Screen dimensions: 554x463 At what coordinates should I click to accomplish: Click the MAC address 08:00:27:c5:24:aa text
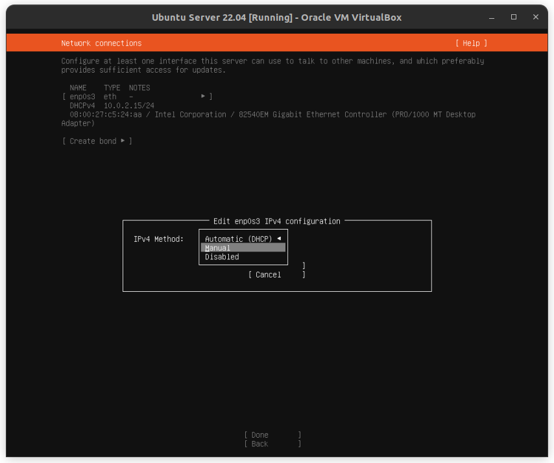pos(106,114)
